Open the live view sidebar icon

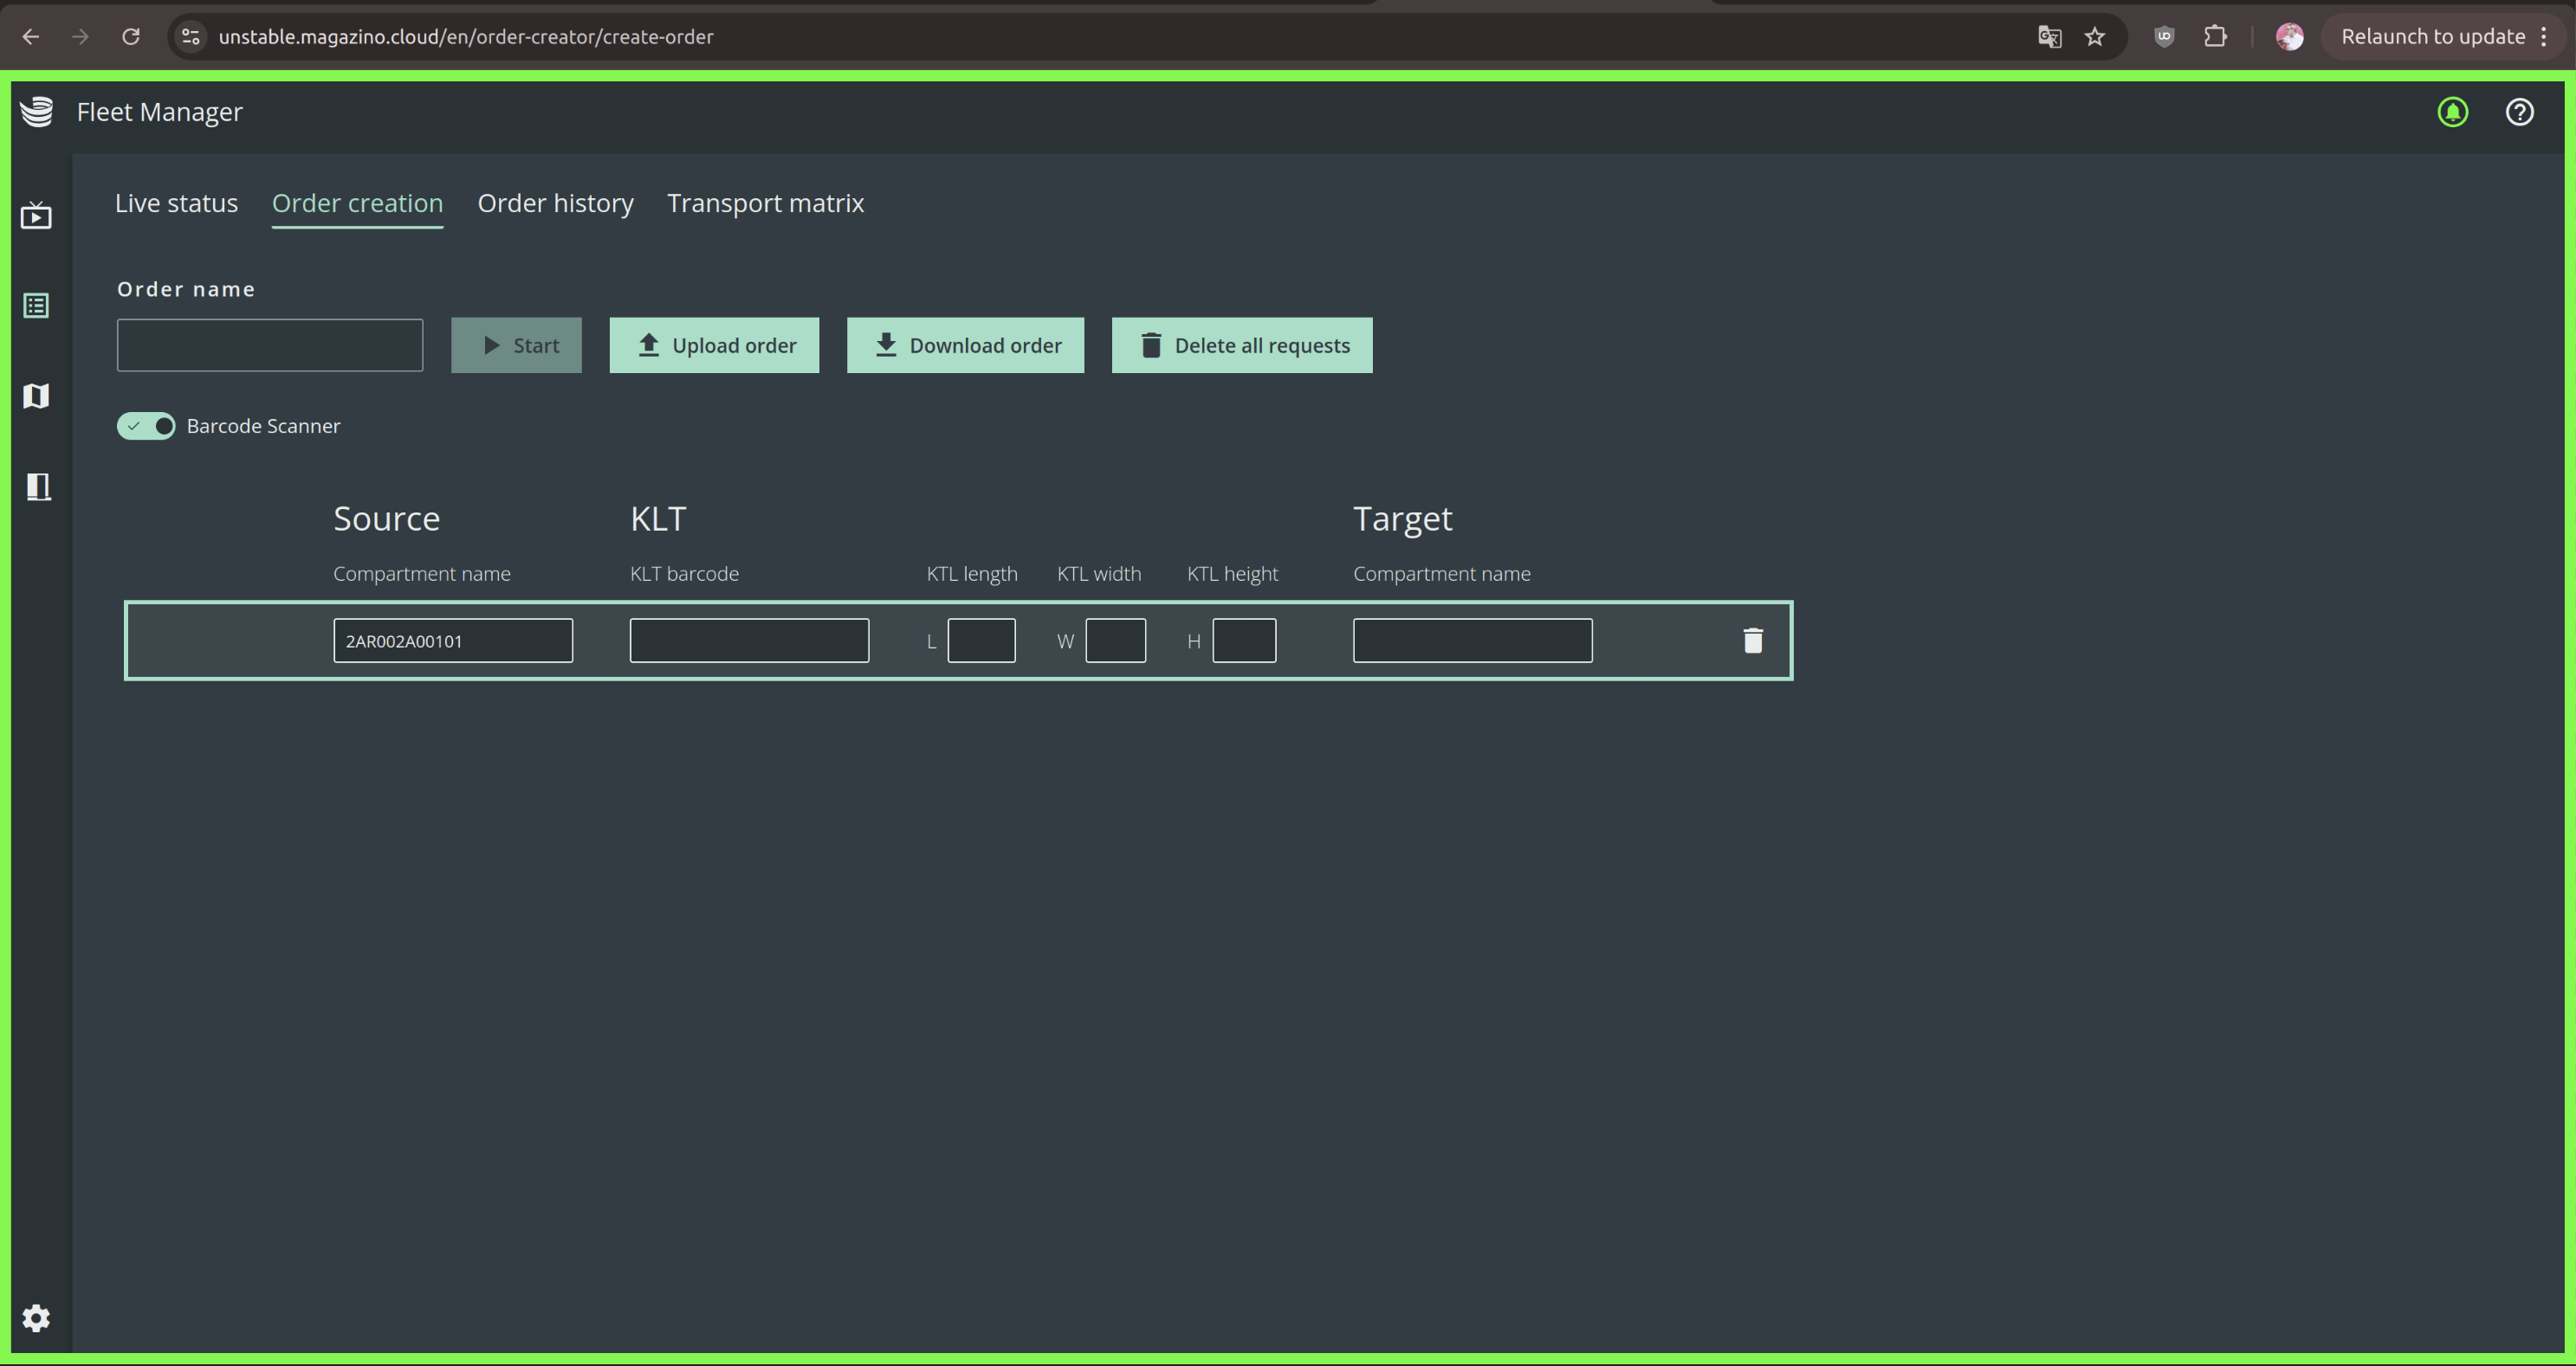[x=36, y=215]
